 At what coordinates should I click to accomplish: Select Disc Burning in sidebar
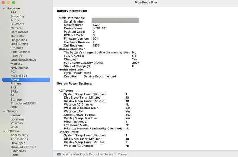(x=20, y=44)
